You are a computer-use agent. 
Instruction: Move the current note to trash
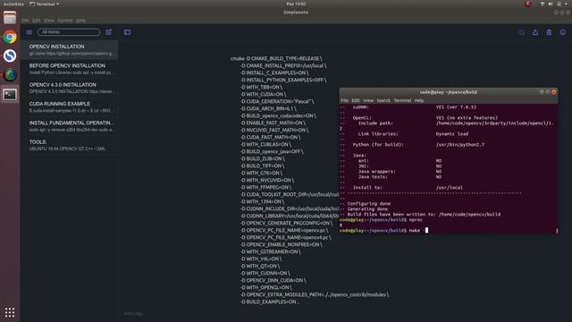pyautogui.click(x=549, y=32)
